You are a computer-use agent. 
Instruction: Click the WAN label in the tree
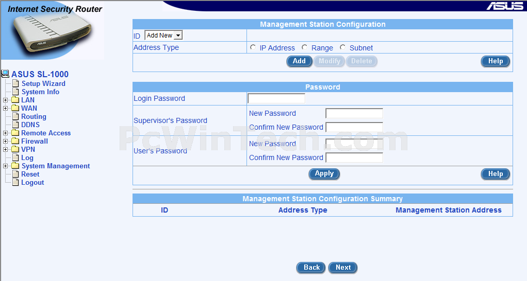pyautogui.click(x=29, y=108)
